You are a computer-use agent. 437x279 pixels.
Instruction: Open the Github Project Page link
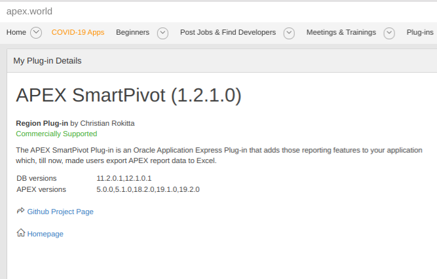pyautogui.click(x=60, y=212)
